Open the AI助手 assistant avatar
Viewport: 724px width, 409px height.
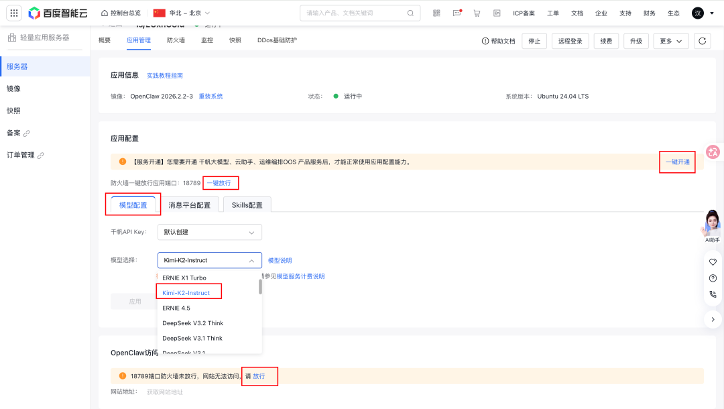[x=711, y=225]
